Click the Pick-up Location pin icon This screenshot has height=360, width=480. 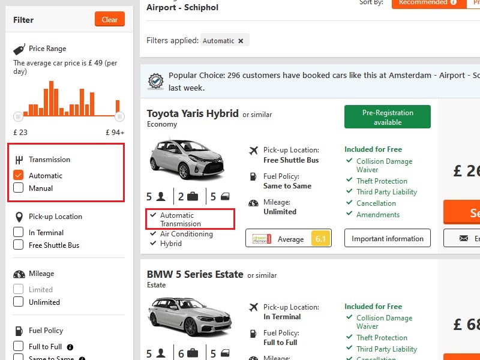19,217
